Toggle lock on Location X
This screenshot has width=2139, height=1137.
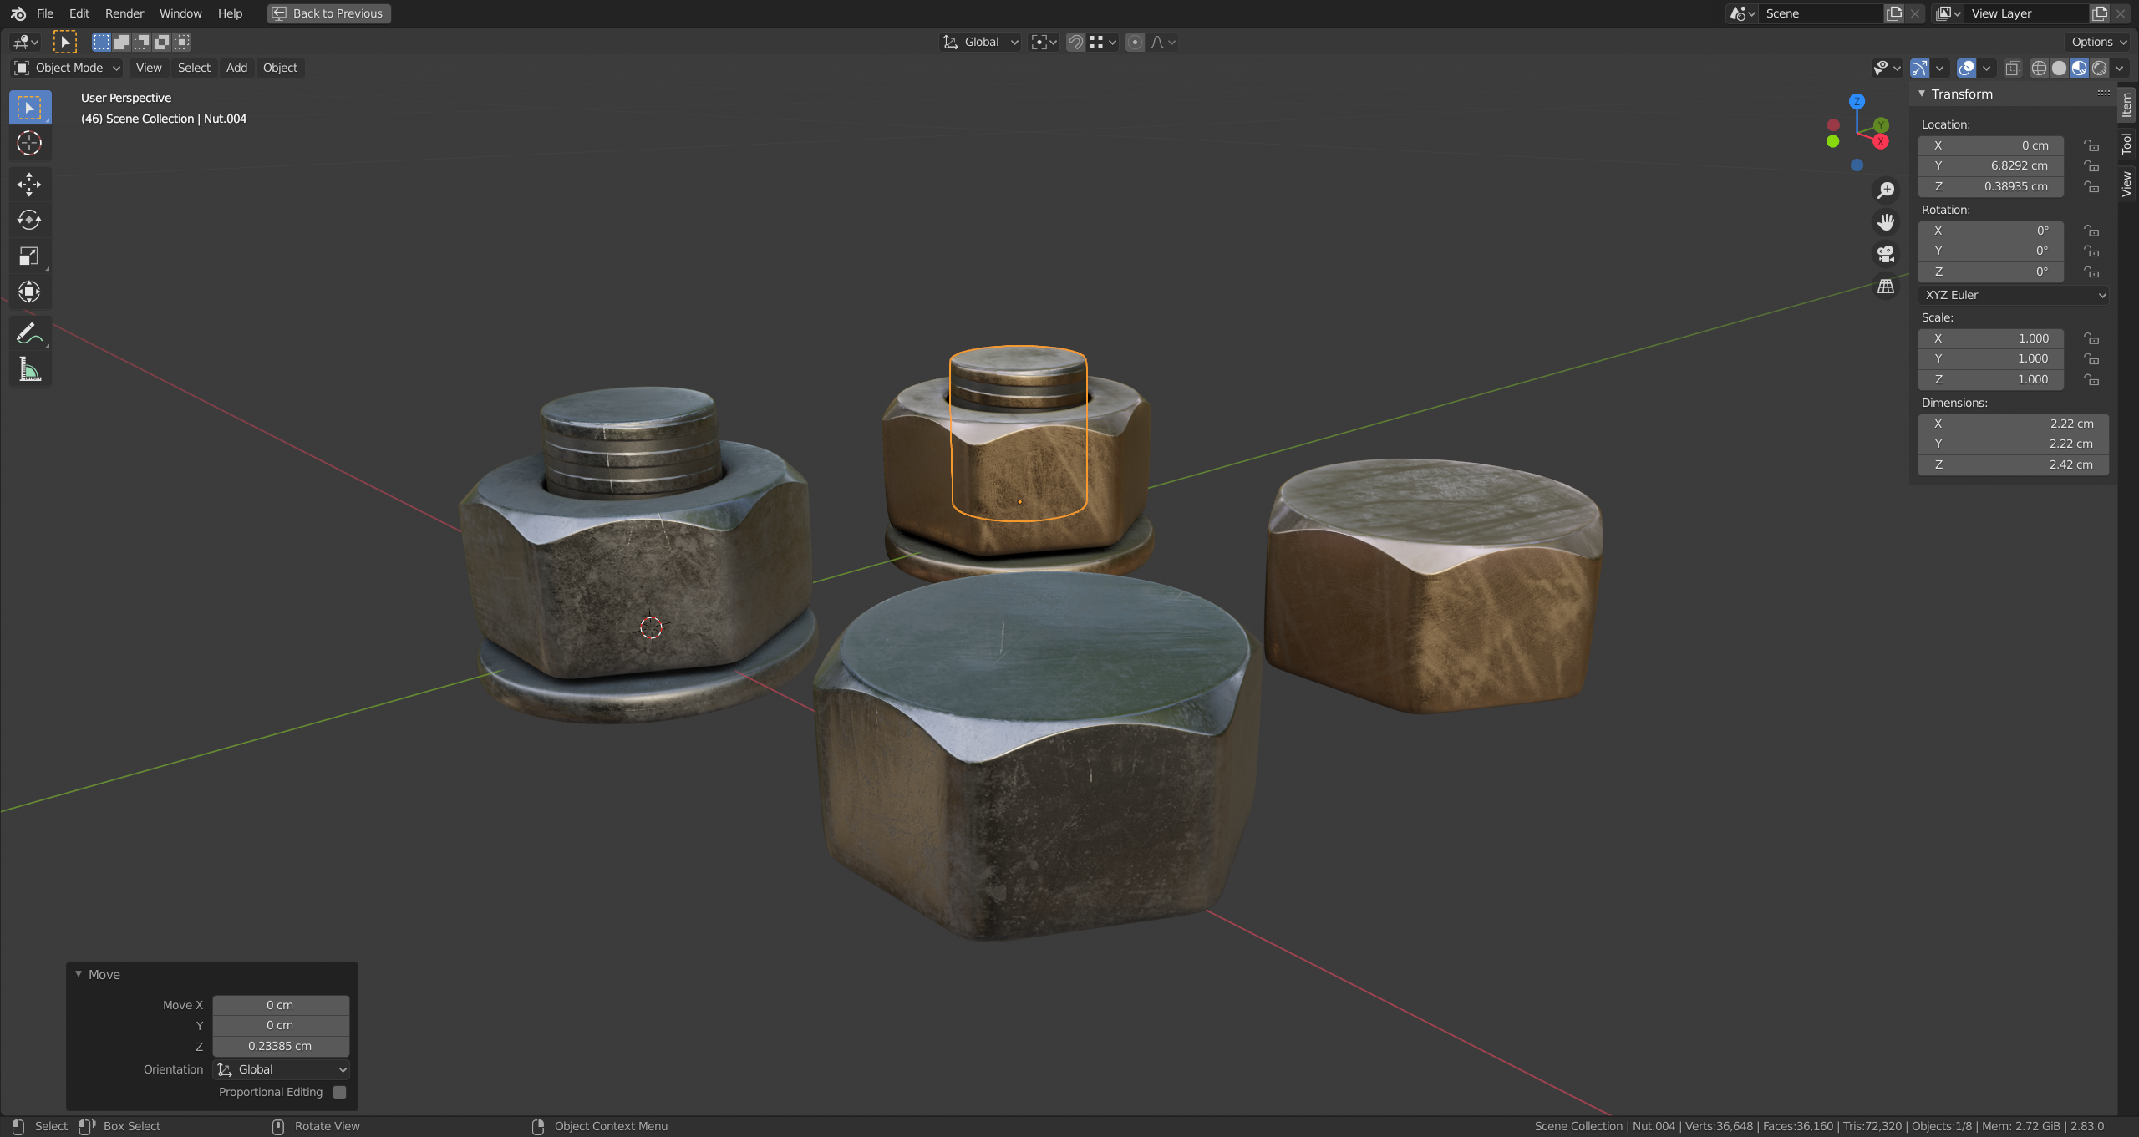click(x=2091, y=145)
